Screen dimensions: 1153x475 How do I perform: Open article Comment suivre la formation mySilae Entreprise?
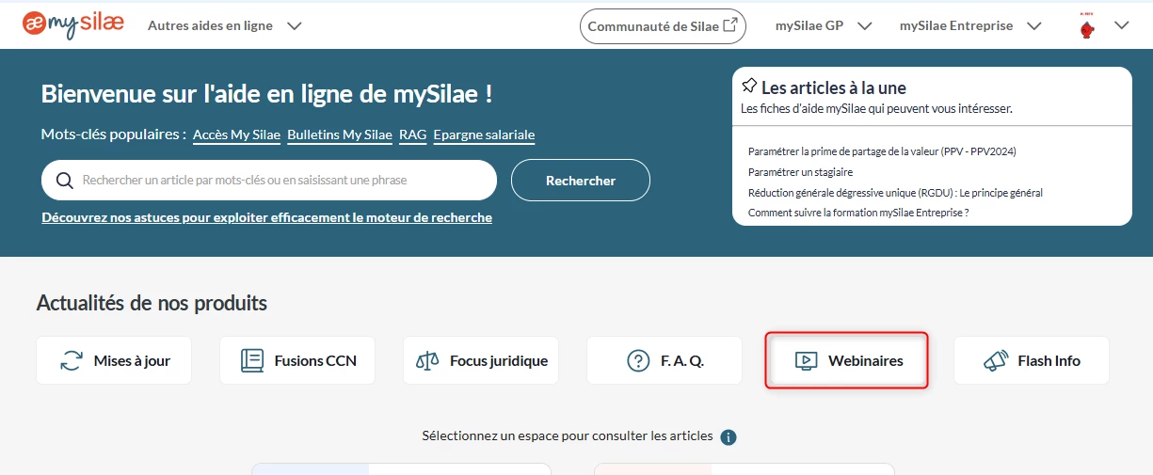pos(858,213)
